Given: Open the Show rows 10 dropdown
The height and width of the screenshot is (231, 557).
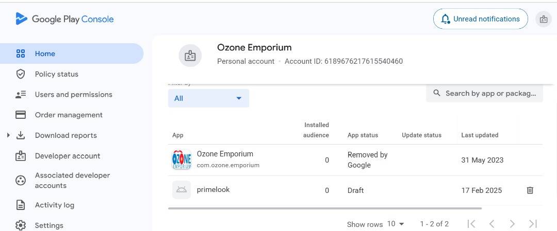Looking at the screenshot, I should (x=396, y=224).
